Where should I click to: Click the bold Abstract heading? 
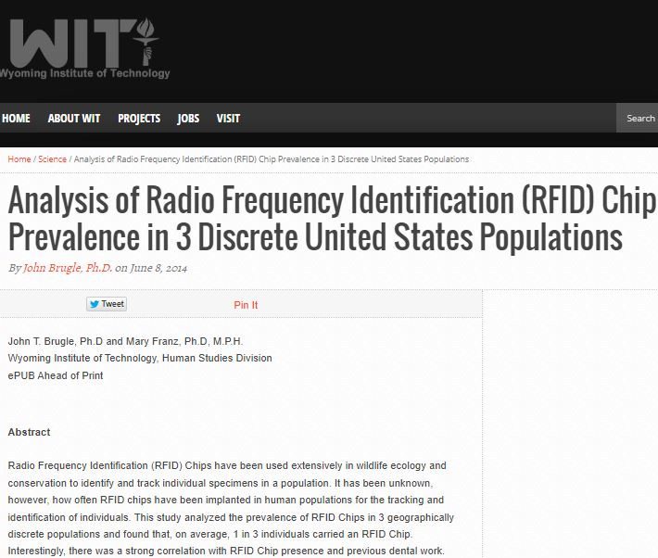click(29, 432)
